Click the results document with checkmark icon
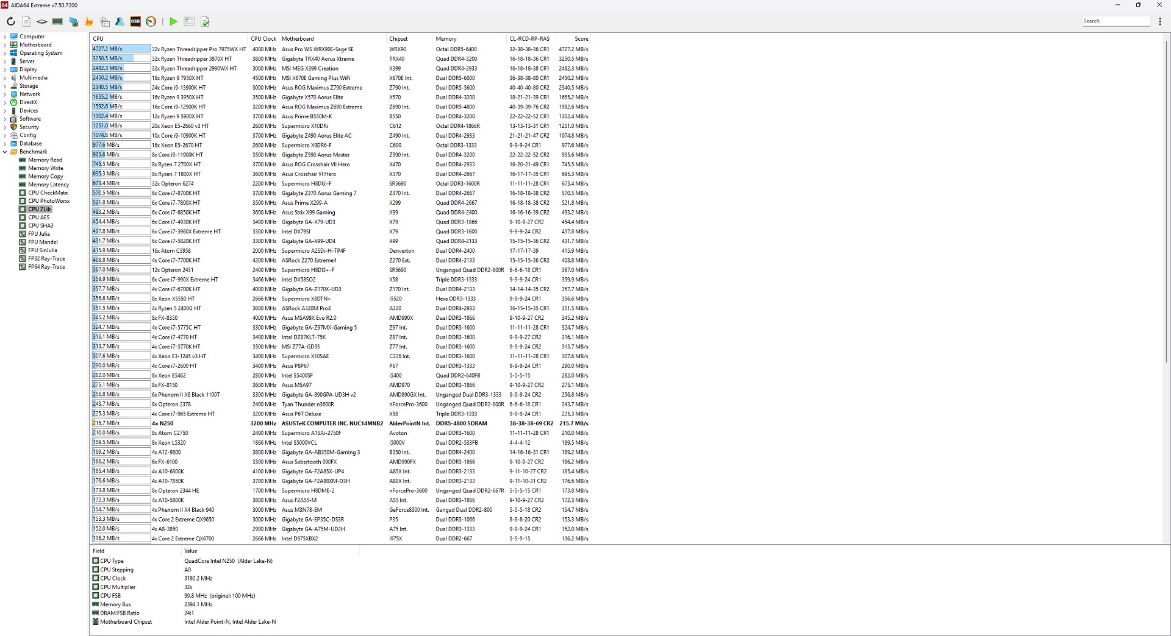The width and height of the screenshot is (1171, 636). coord(205,22)
